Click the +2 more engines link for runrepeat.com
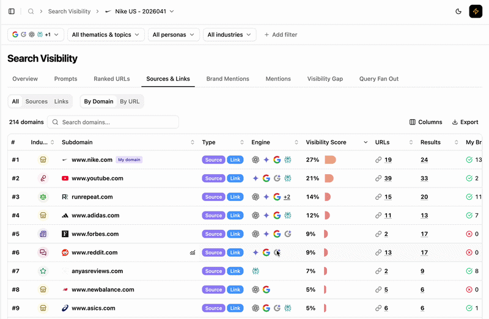 point(287,197)
